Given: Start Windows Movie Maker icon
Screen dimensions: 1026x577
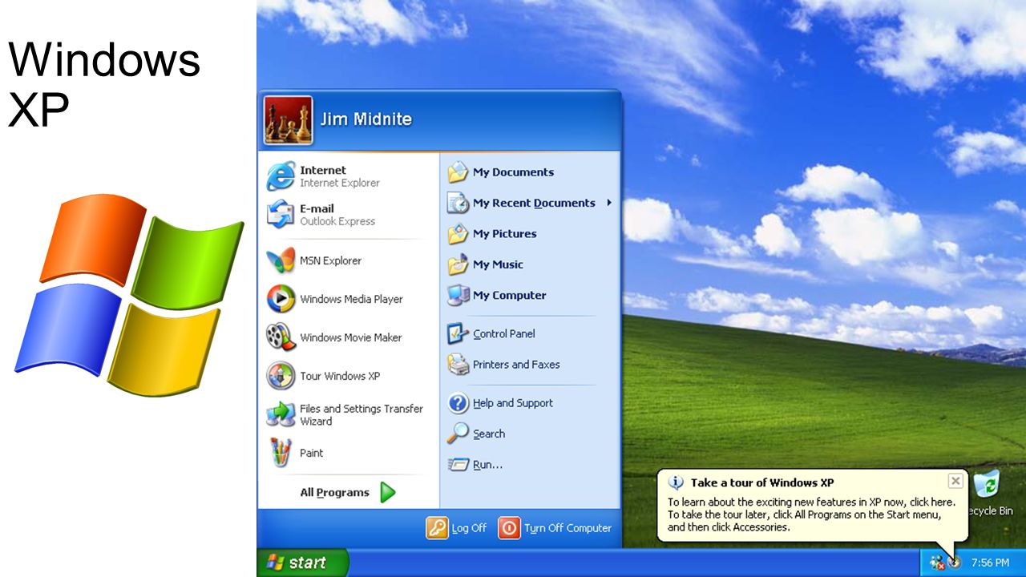Looking at the screenshot, I should [281, 337].
